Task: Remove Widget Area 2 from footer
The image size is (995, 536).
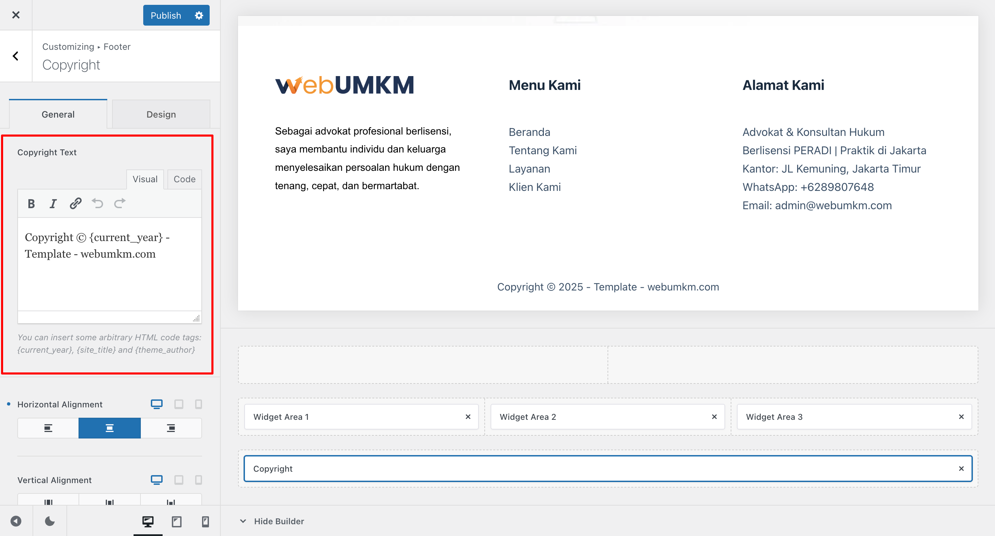Action: 714,417
